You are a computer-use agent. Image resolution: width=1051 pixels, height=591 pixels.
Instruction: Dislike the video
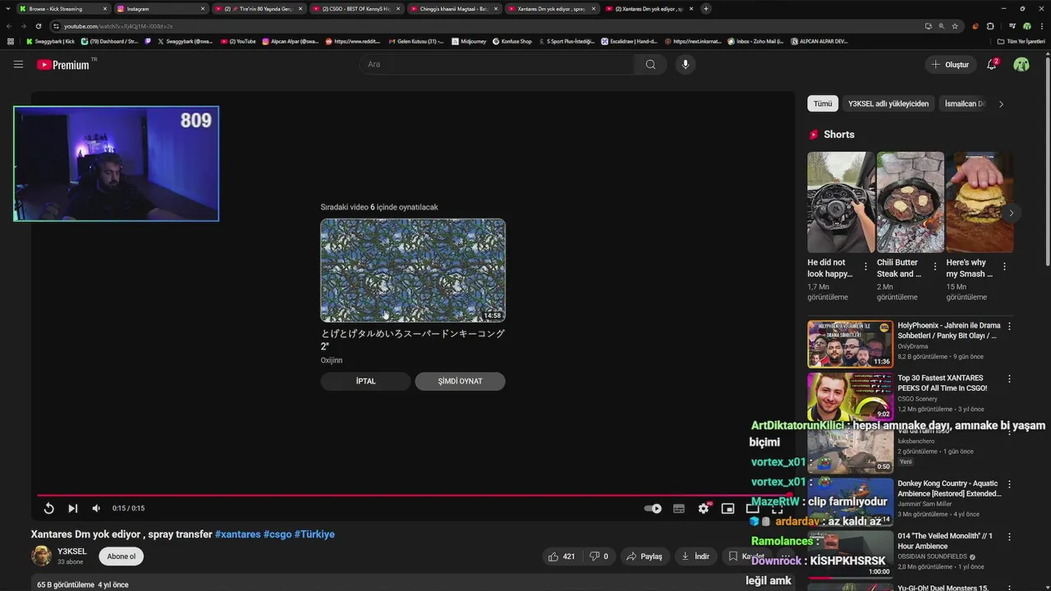(599, 556)
